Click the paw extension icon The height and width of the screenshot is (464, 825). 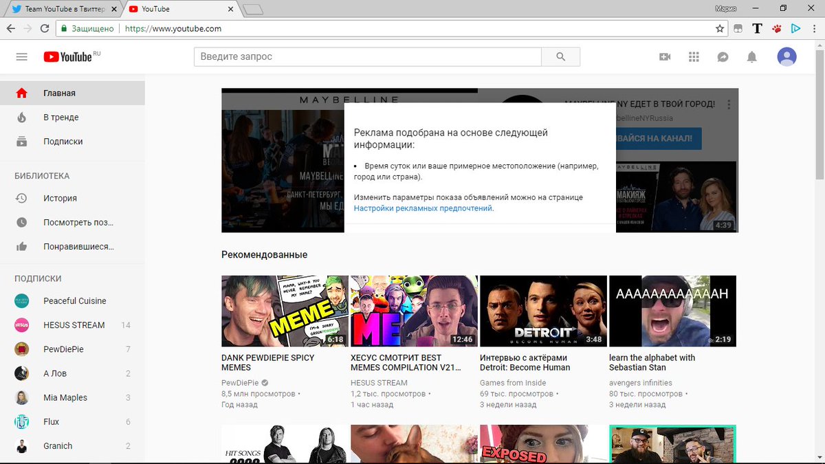coord(777,29)
